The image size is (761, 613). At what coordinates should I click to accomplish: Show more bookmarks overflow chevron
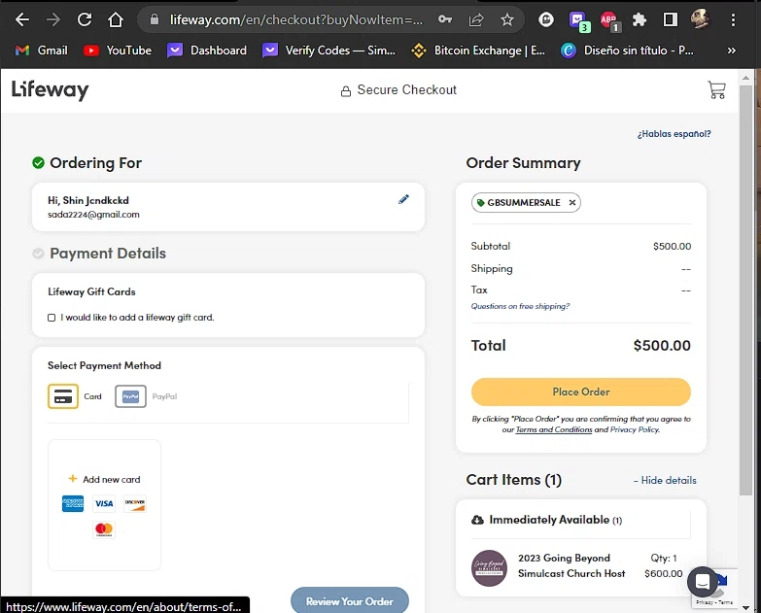pos(732,51)
